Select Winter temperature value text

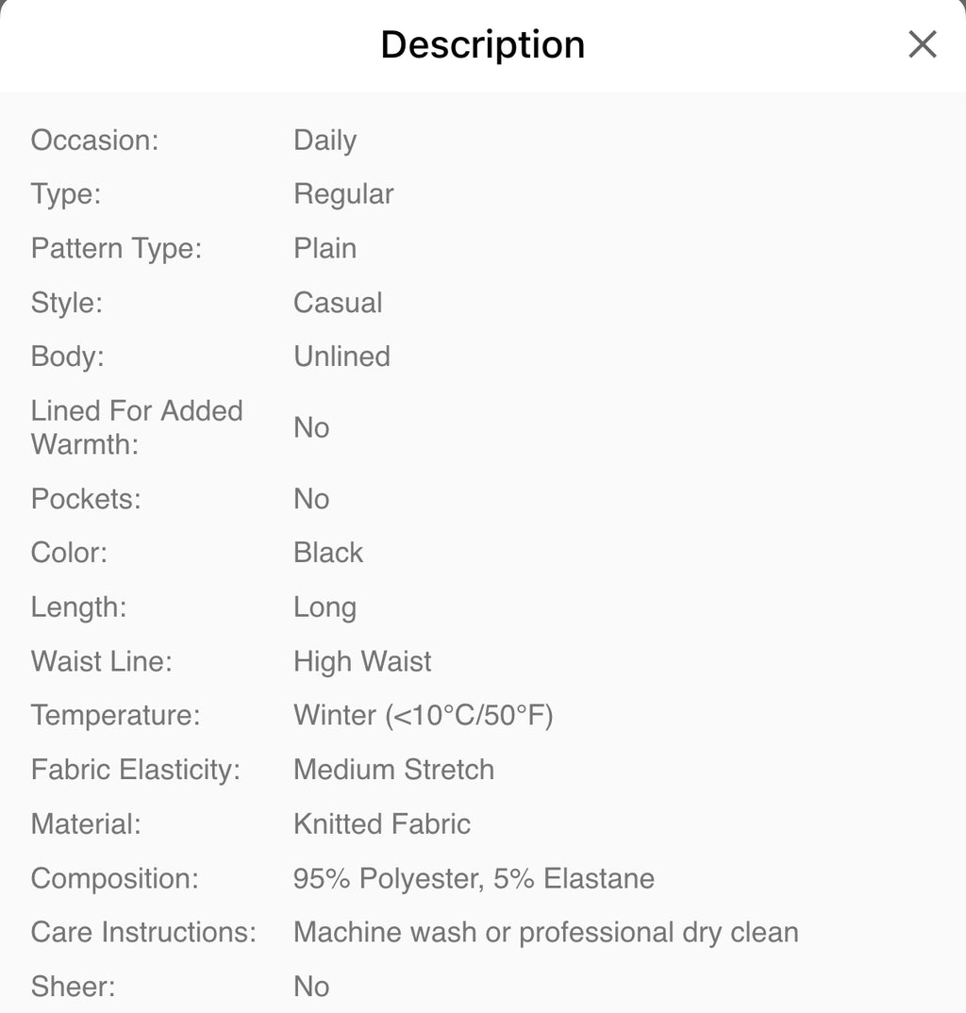coord(423,715)
